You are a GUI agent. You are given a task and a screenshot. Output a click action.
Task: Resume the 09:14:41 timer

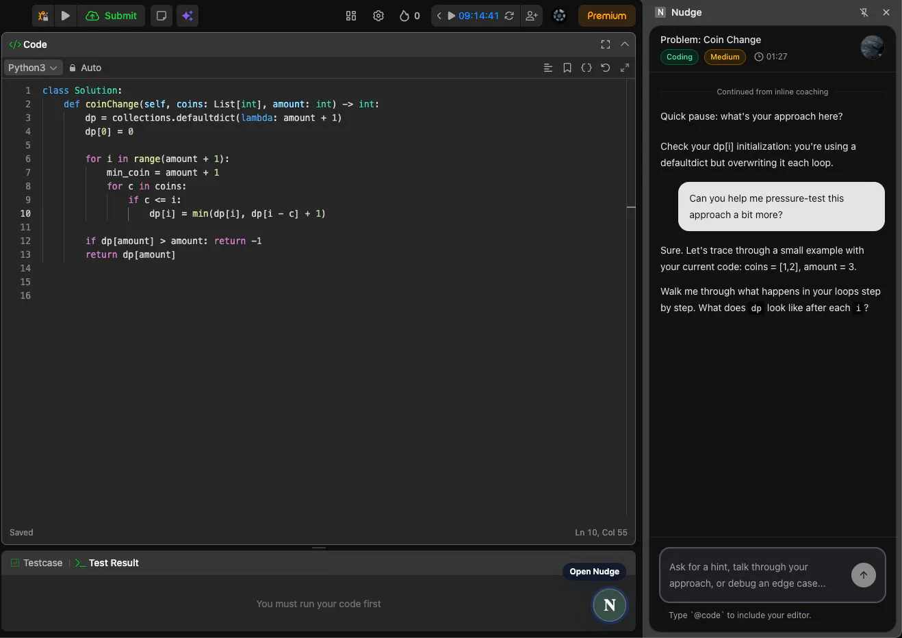pos(452,16)
